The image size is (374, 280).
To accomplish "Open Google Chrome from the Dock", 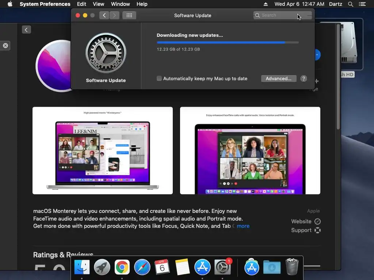I will click(122, 267).
